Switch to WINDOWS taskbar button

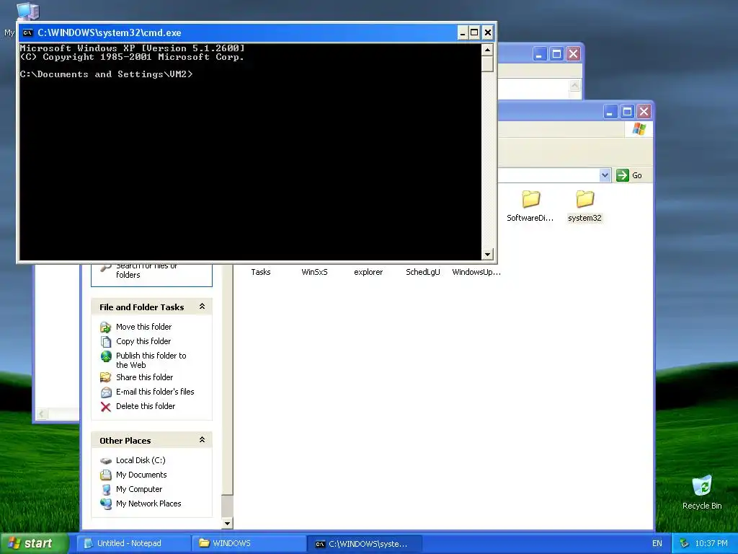click(x=249, y=543)
